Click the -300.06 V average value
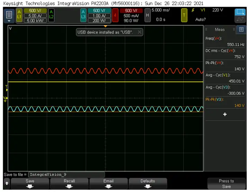This screenshot has height=192, width=249. 236,93
